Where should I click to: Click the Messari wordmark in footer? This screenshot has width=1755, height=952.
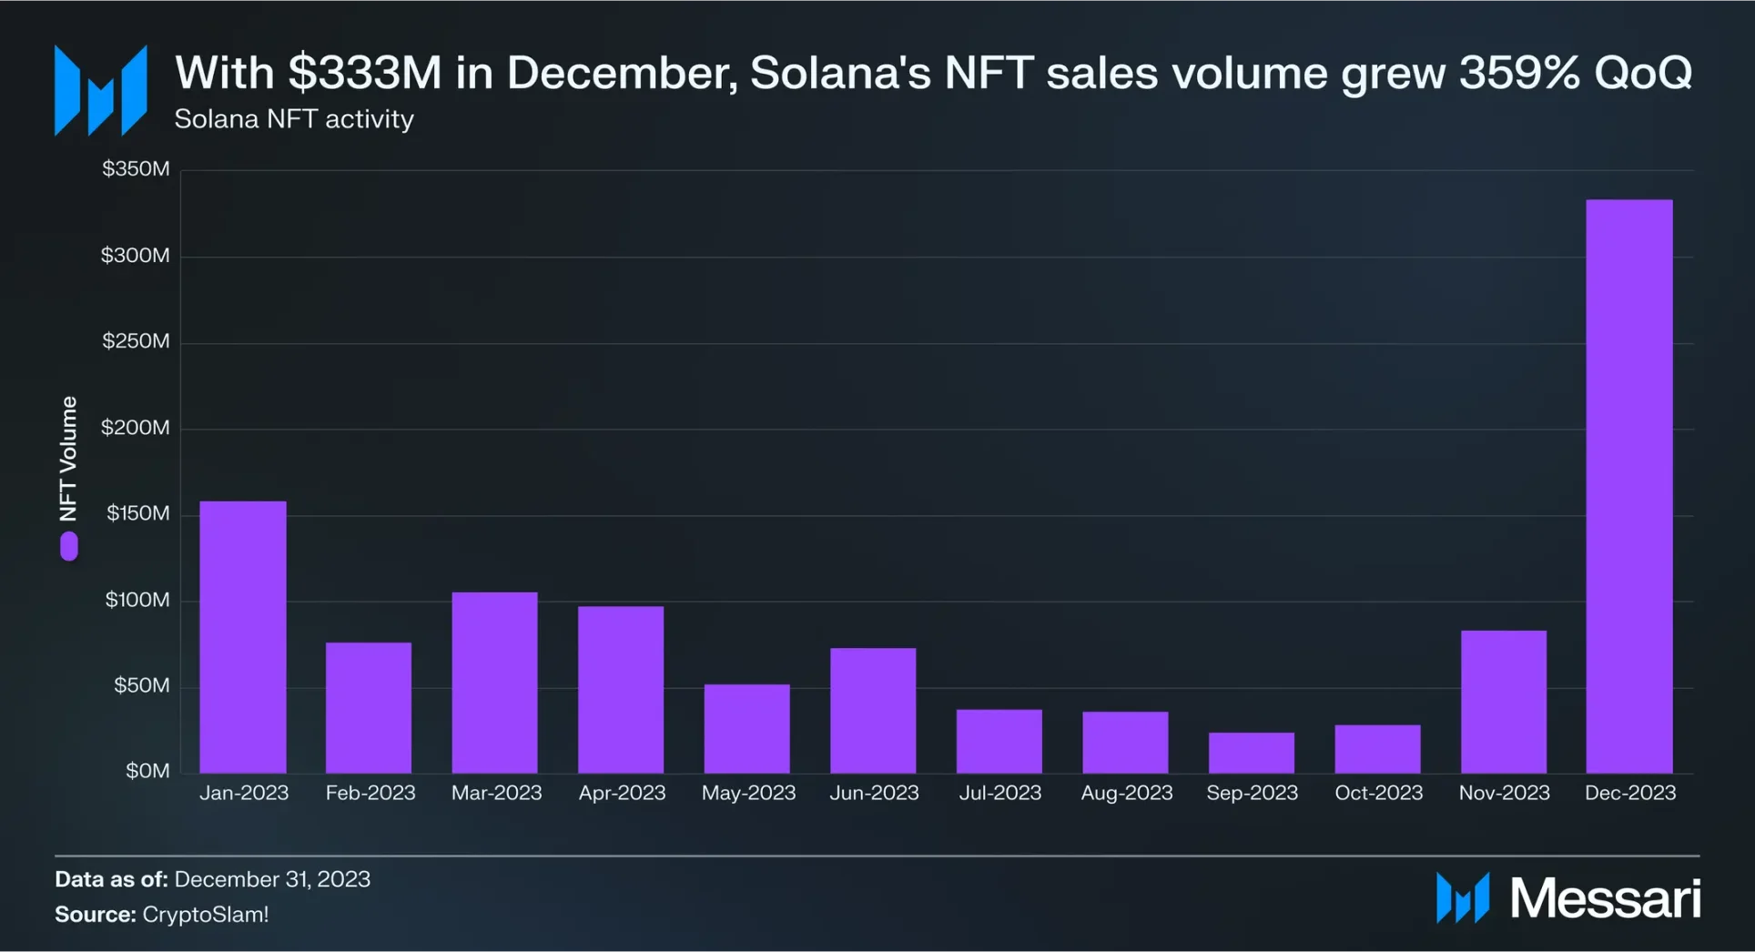1605,898
